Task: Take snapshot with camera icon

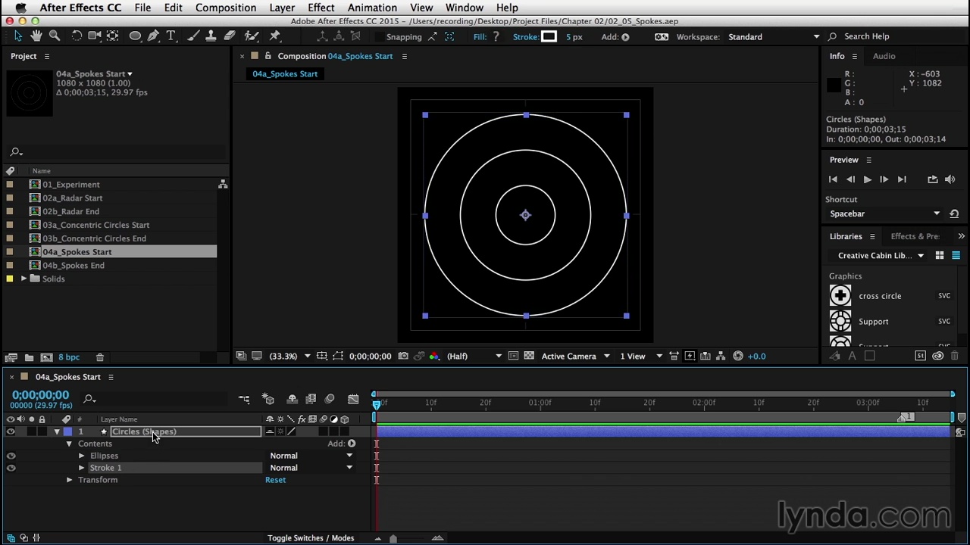Action: [403, 356]
